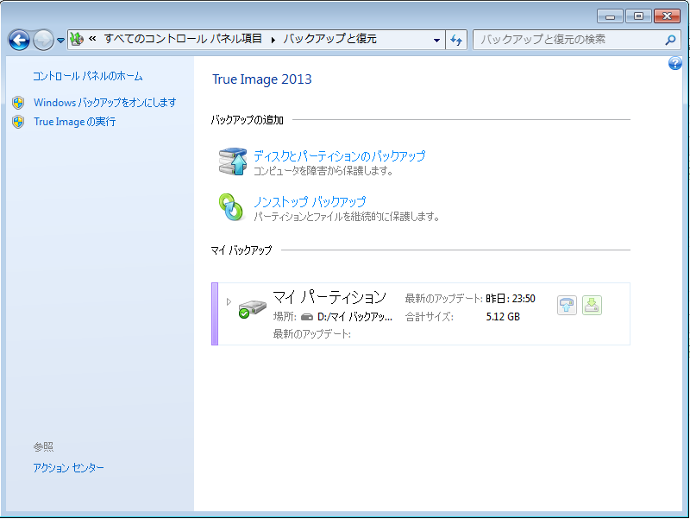This screenshot has height=519, width=690.
Task: Minimize the control panel window
Action: pos(610,16)
